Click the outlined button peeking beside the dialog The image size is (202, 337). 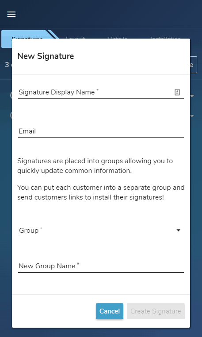point(194,65)
